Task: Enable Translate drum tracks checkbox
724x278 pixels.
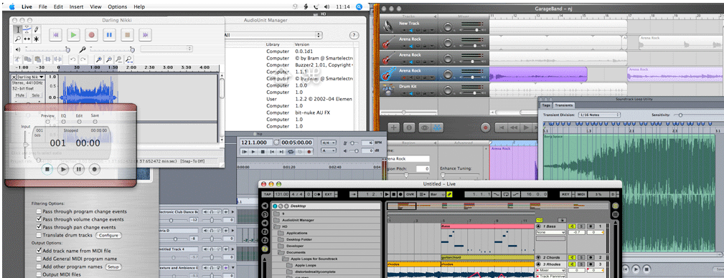Action: coord(39,235)
